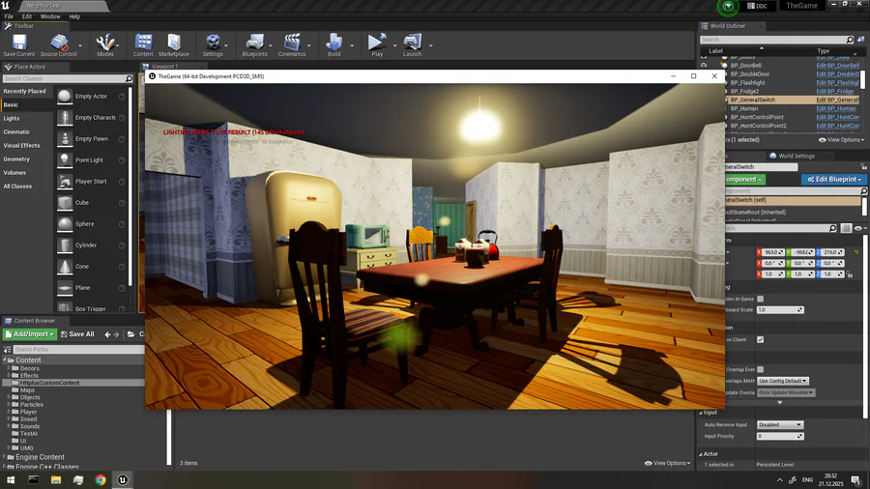Screen dimensions: 870x489
Task: Open Edit BP_Fridge link in World Outliner
Action: (837, 92)
